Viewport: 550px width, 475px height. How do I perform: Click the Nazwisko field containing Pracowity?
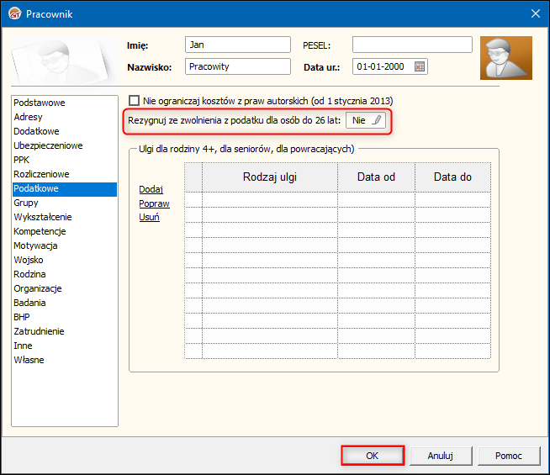click(237, 66)
